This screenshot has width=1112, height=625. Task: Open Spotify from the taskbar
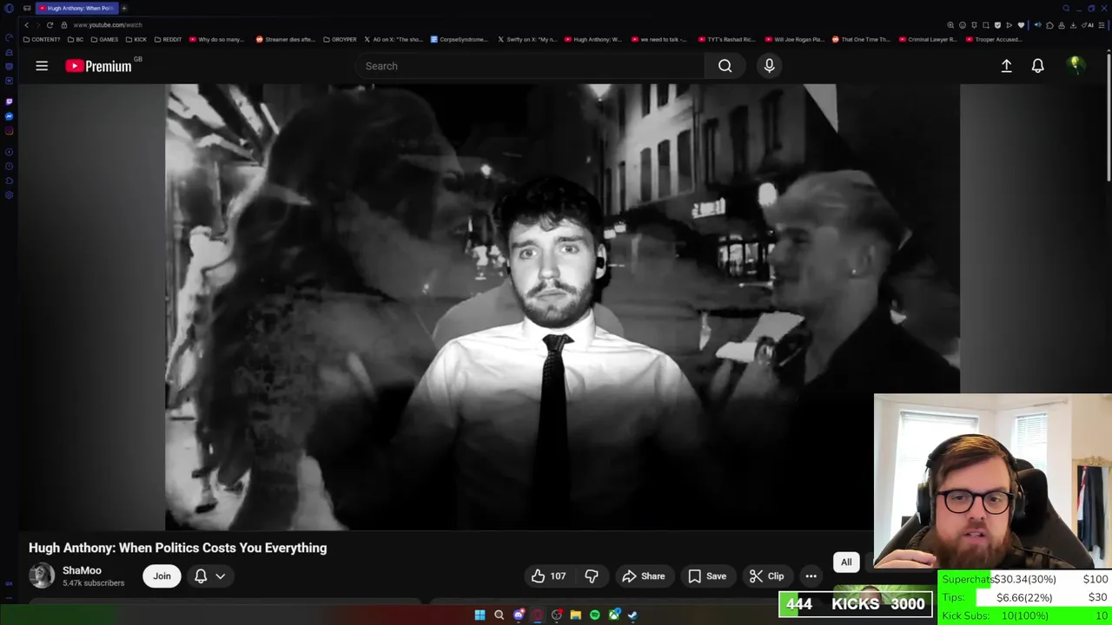click(594, 615)
